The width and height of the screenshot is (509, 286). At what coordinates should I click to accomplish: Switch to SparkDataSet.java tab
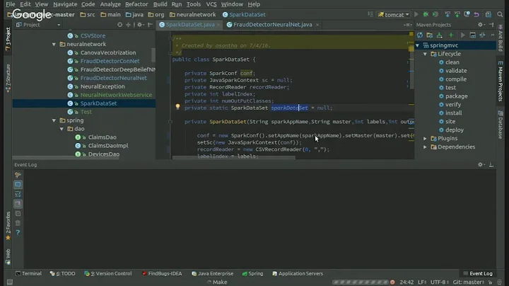tap(190, 25)
